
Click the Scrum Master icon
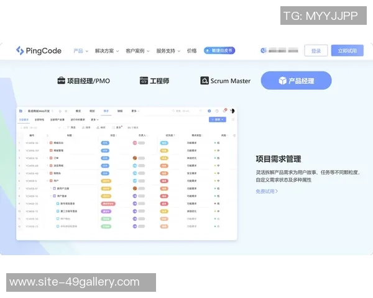pyautogui.click(x=205, y=81)
